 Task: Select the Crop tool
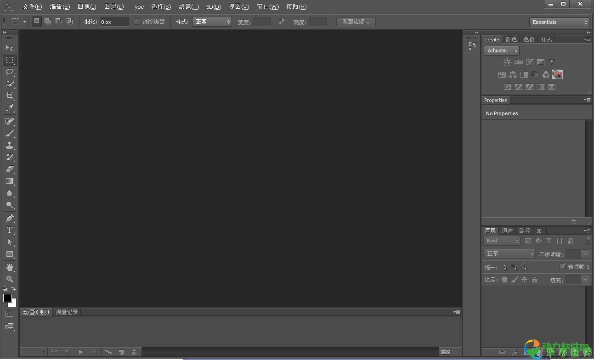point(9,96)
